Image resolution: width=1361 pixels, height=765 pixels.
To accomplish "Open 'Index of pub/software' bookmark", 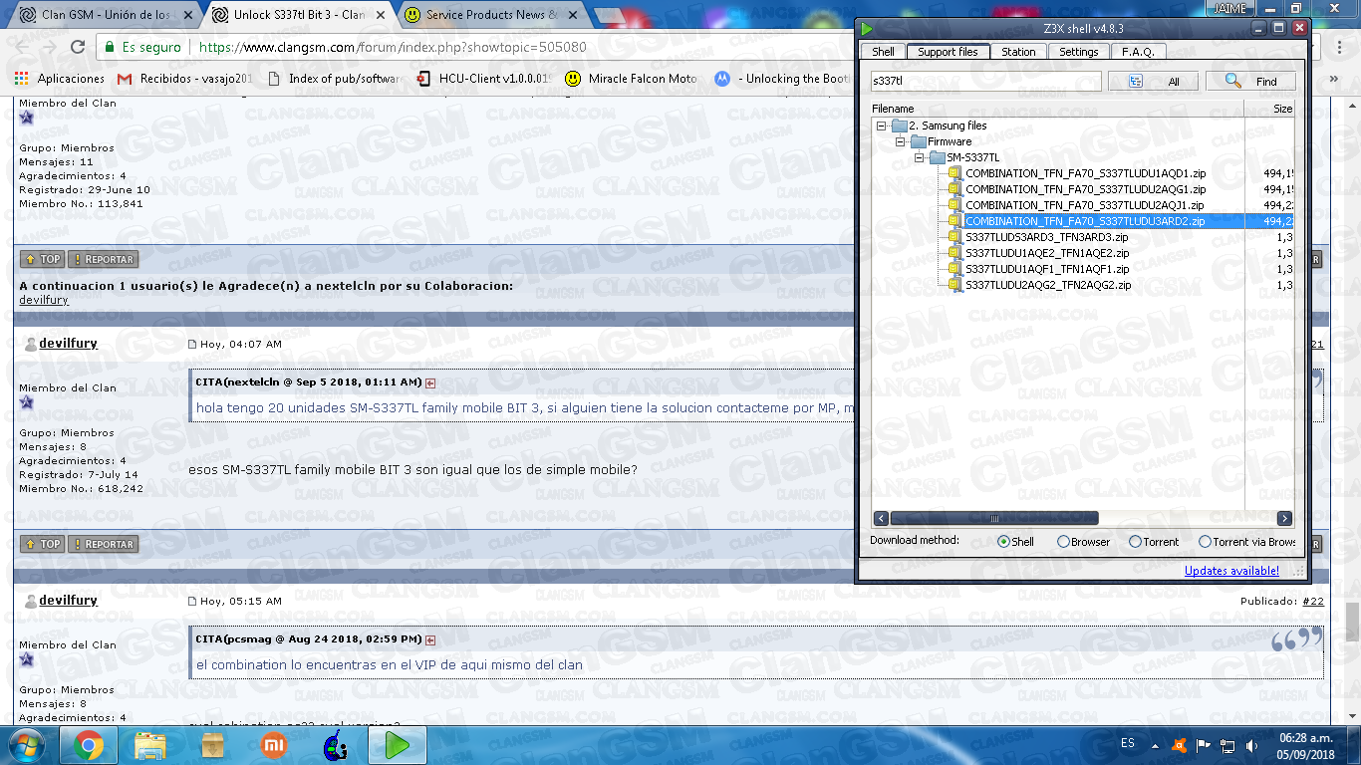I will pos(335,78).
